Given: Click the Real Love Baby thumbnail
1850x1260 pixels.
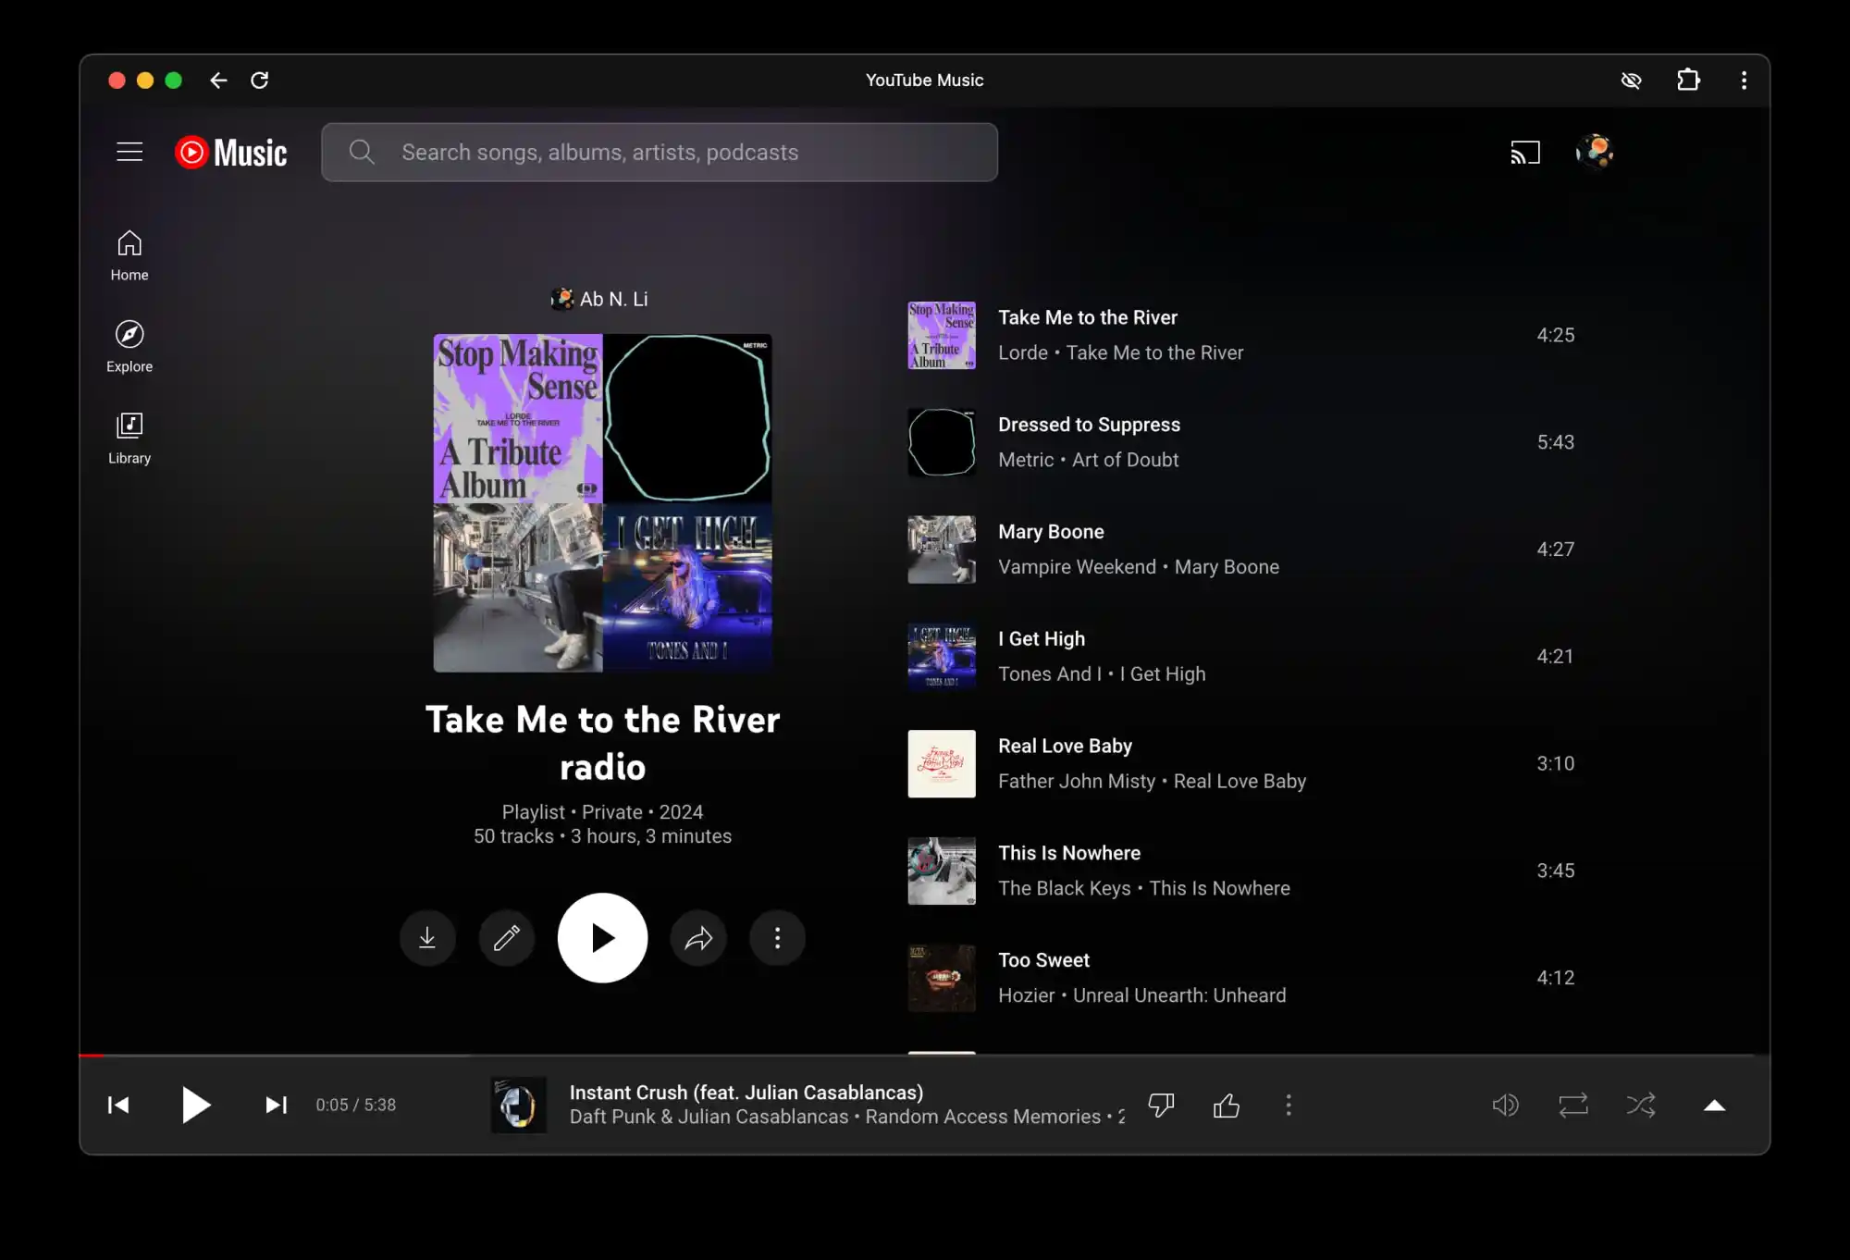Looking at the screenshot, I should tap(942, 764).
